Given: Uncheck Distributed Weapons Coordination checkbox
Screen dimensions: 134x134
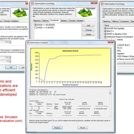Looking at the screenshot, I should [x=105, y=37].
